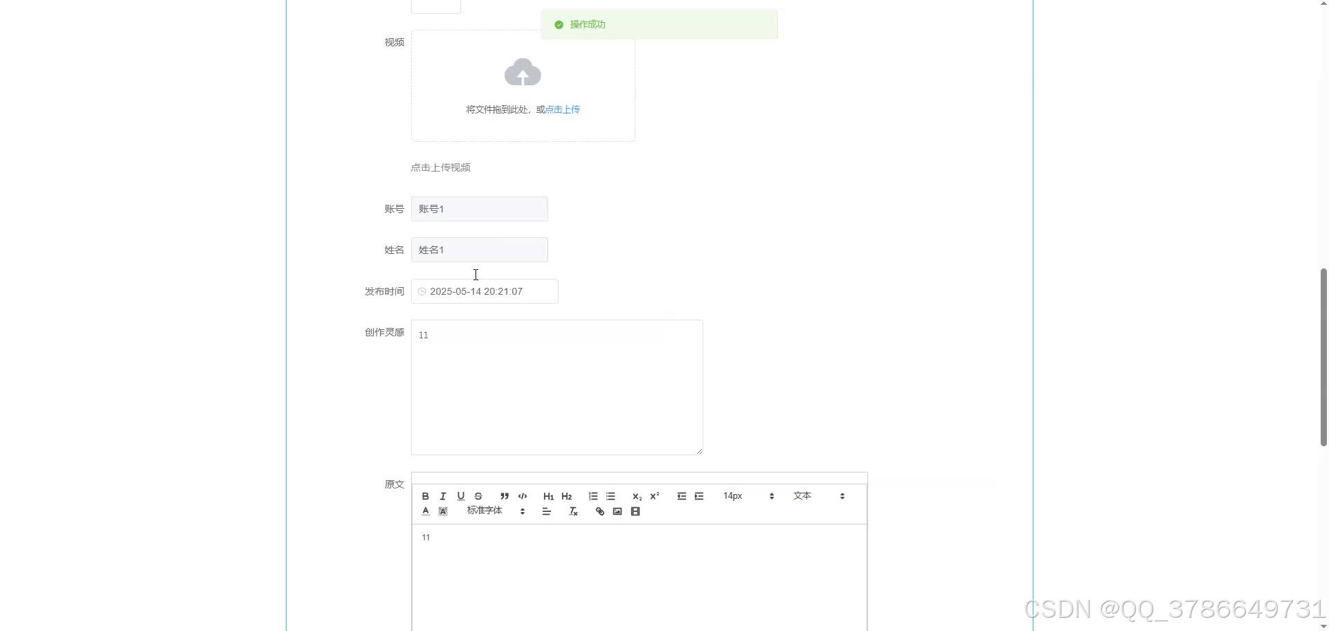Click the 发布时间 date input field

[x=484, y=291]
